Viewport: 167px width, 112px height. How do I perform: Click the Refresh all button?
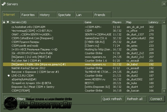(x=136, y=99)
